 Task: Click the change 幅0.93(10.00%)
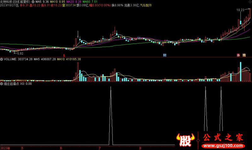coord(100,5)
